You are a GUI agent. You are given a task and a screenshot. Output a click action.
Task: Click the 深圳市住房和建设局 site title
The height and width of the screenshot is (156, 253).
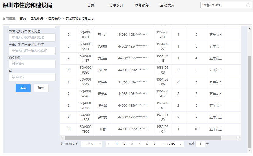(27, 5)
